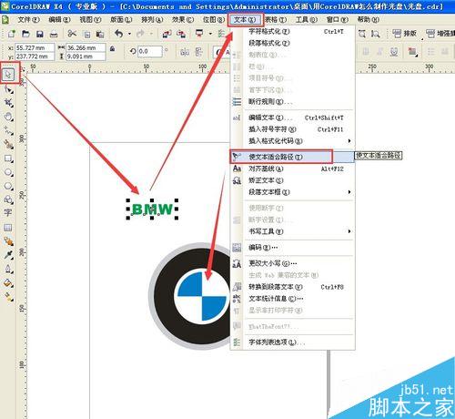This screenshot has height=419, width=455.
Task: Expand 书写工具 submenu
Action: click(x=349, y=231)
